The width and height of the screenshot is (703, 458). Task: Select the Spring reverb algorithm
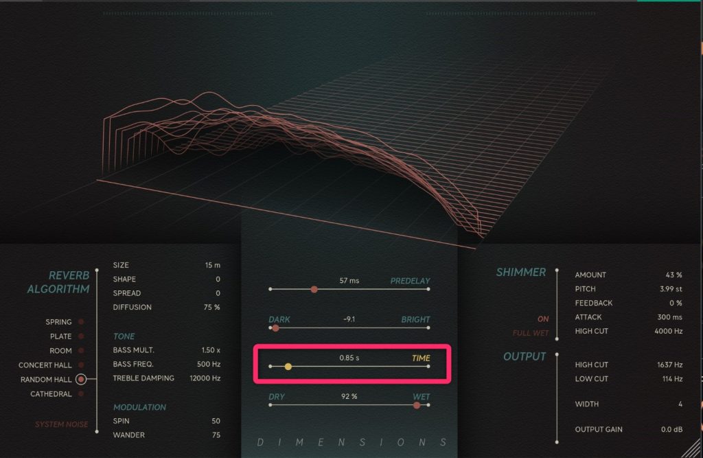81,322
